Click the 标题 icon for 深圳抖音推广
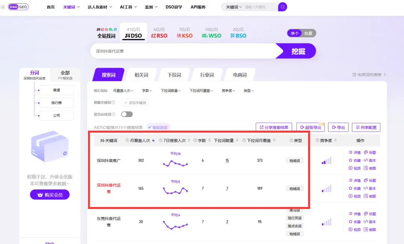 click(366, 153)
